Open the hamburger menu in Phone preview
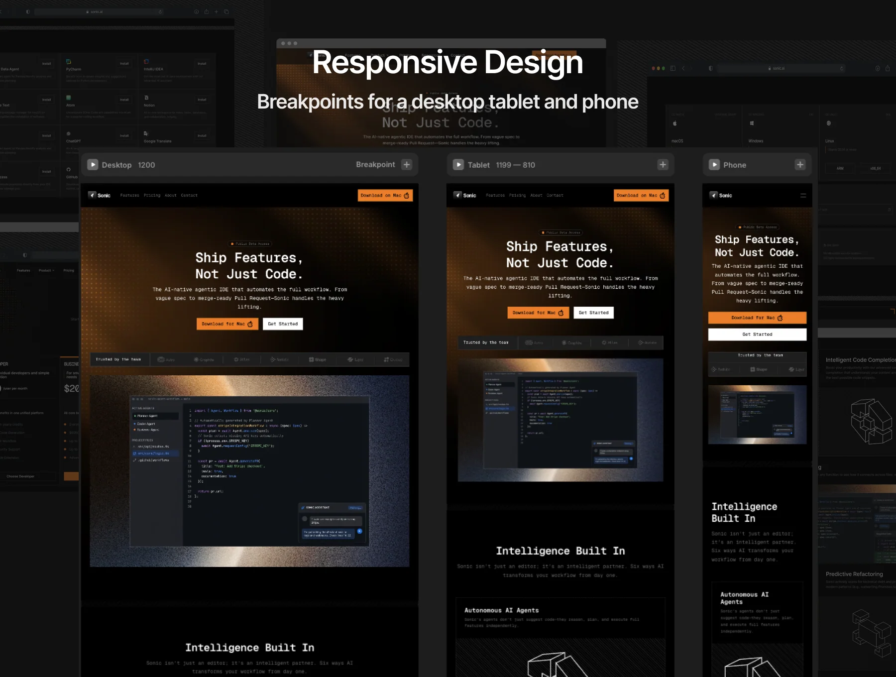Screen dimensions: 896x677 tap(803, 196)
